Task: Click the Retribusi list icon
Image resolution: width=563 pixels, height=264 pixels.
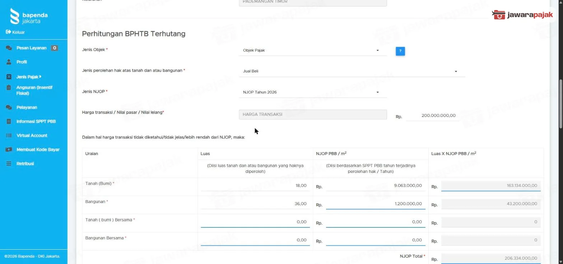Action: click(9, 164)
